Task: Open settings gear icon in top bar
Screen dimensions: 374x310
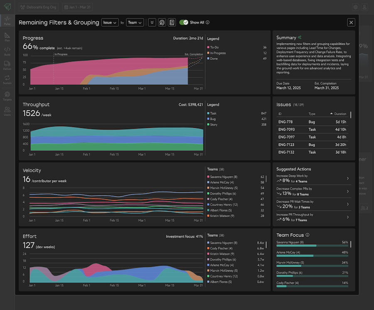Action: click(x=355, y=7)
